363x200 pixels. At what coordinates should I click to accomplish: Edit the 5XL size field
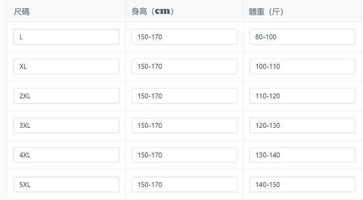tap(66, 185)
